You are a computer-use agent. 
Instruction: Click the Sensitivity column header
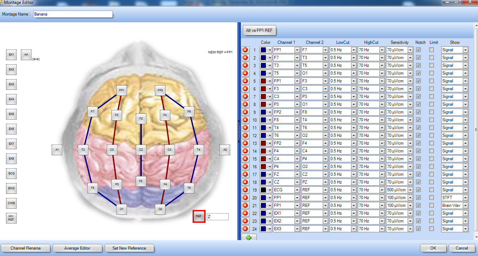click(400, 42)
